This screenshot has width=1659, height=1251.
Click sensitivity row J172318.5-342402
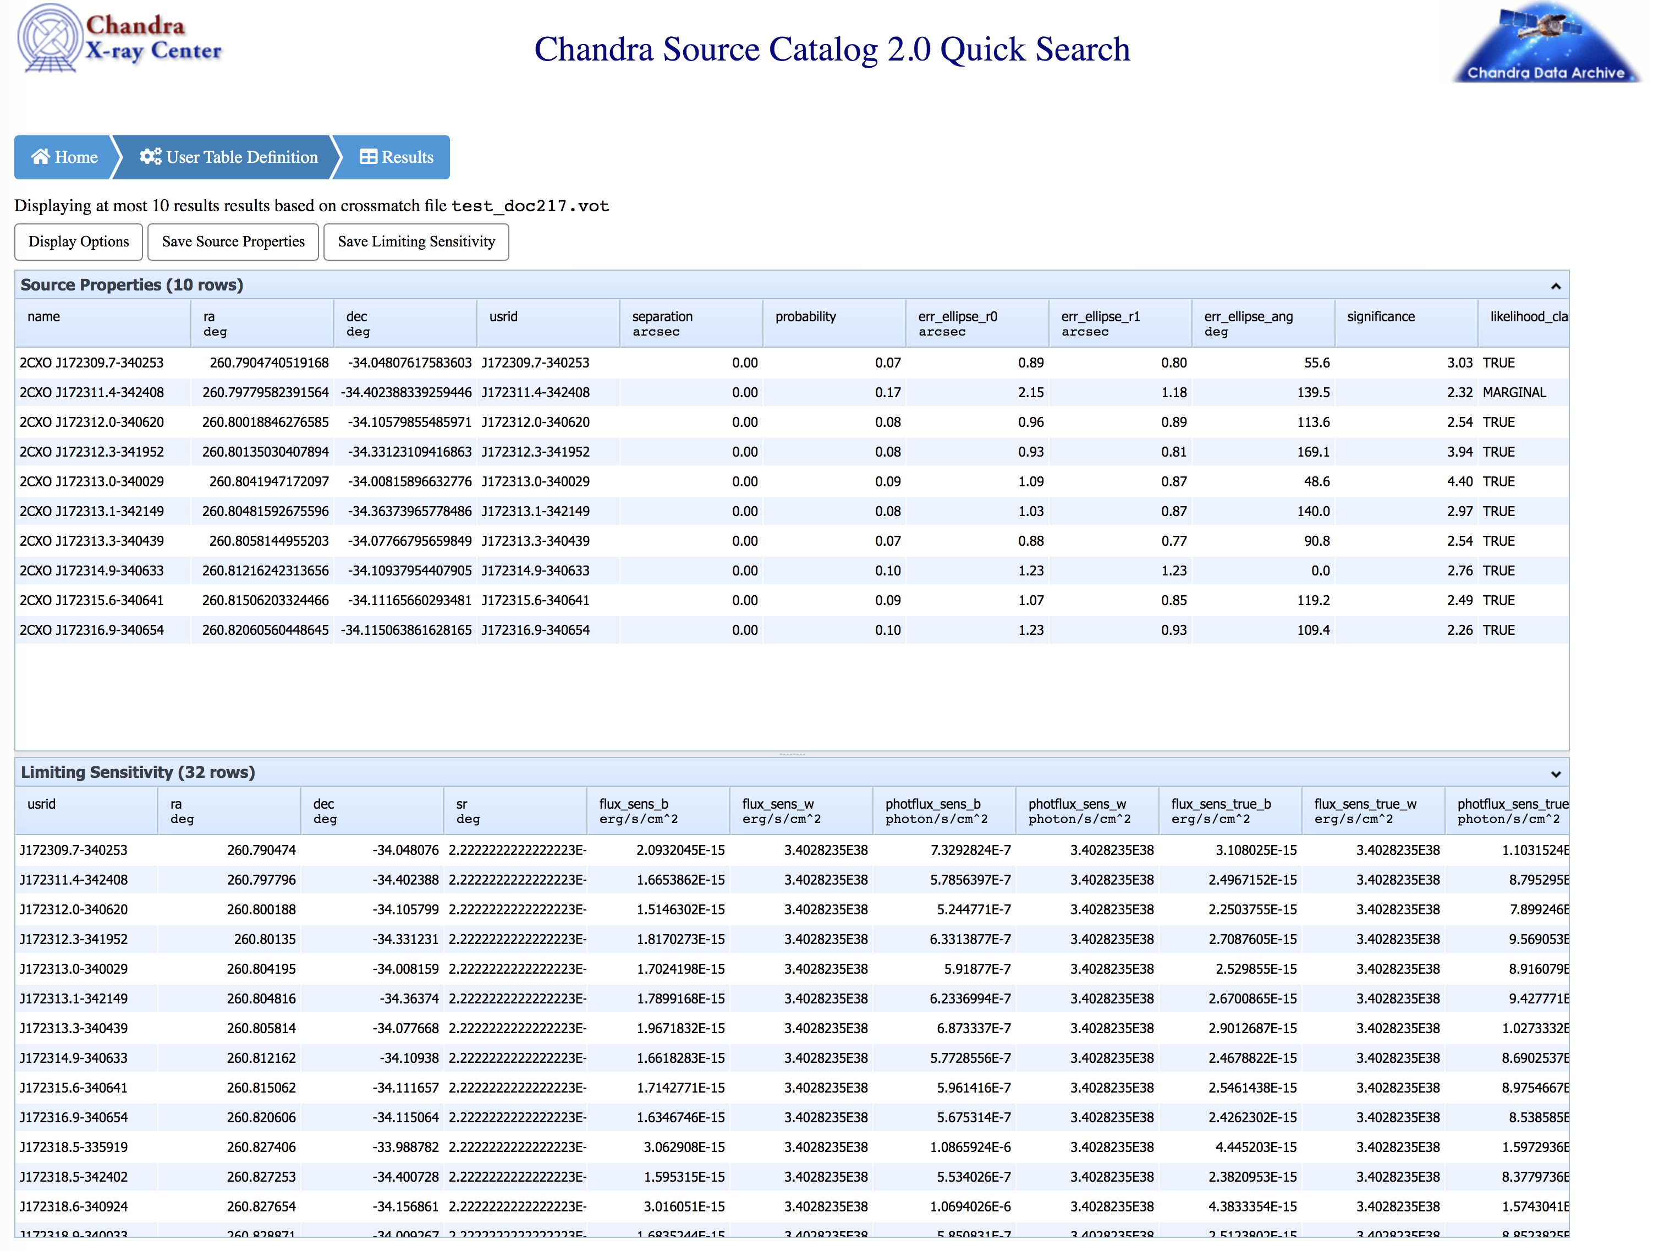coord(792,1177)
